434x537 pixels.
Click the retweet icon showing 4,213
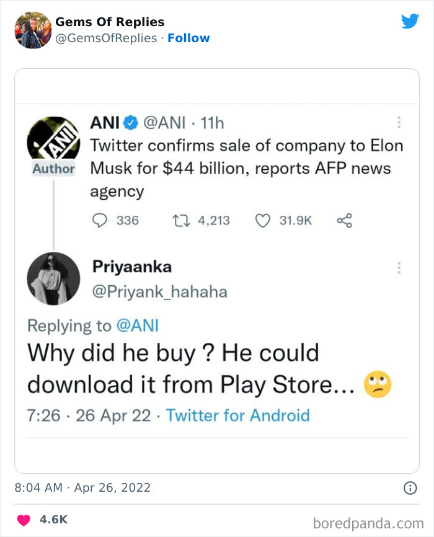(x=180, y=220)
